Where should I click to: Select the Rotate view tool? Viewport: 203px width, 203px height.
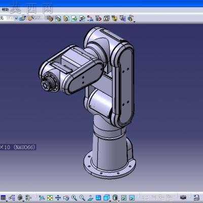pyautogui.click(x=66, y=197)
